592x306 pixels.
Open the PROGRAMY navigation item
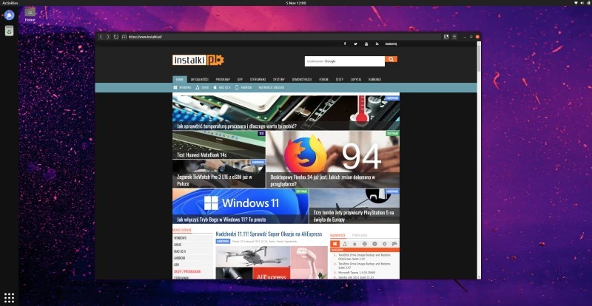pyautogui.click(x=223, y=80)
